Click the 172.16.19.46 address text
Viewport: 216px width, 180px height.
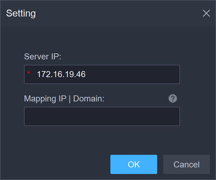click(61, 74)
